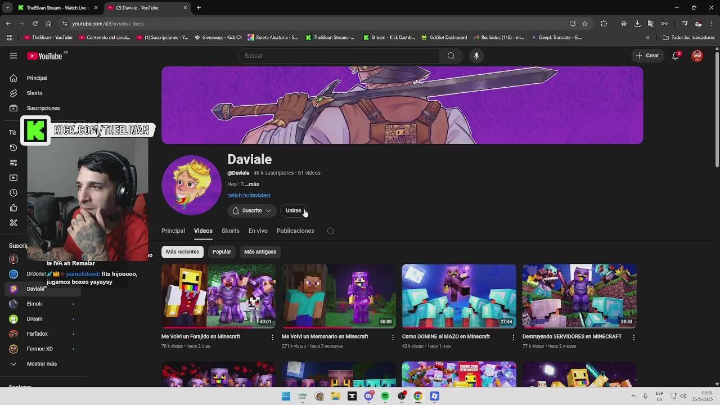Open the Publicaciones channel tab

click(x=295, y=231)
